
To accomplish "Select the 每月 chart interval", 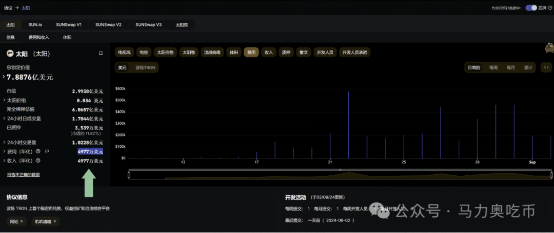I will coord(510,67).
